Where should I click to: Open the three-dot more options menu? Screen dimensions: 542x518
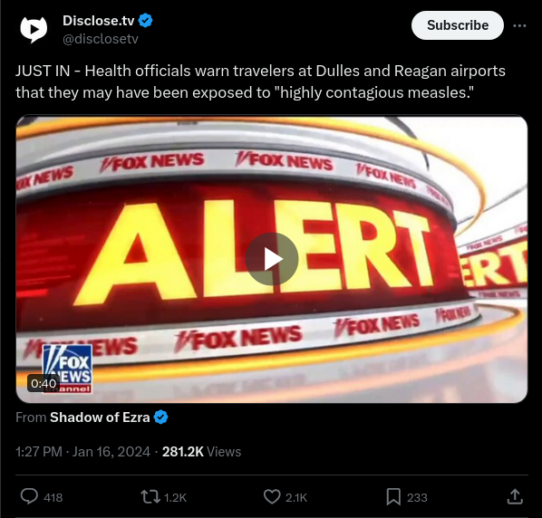point(519,25)
